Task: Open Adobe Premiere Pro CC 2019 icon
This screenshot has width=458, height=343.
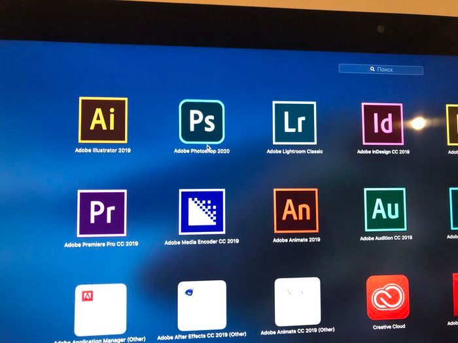Action: (102, 213)
